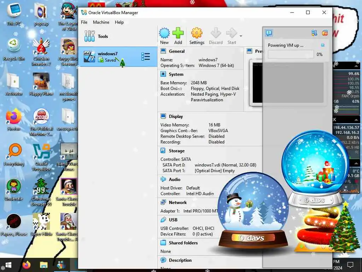Open the windows7 machine list menu icon
362x272 pixels.
(145, 57)
